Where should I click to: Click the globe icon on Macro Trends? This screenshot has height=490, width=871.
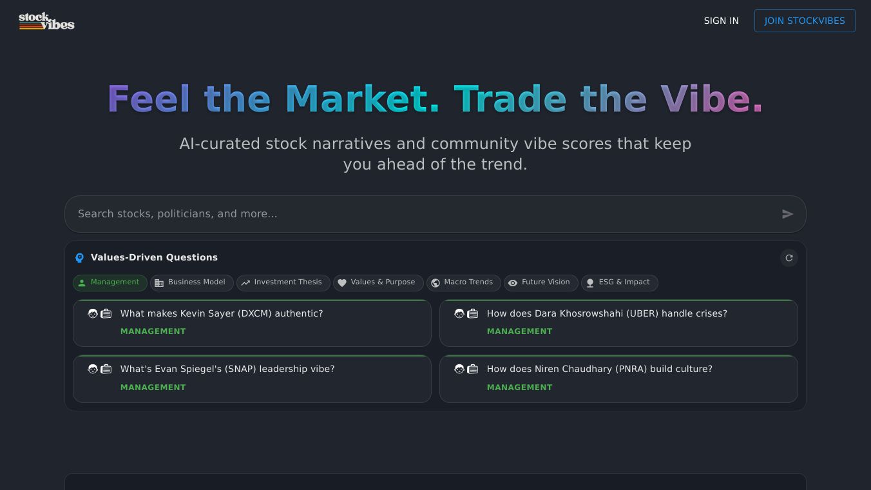(x=436, y=283)
